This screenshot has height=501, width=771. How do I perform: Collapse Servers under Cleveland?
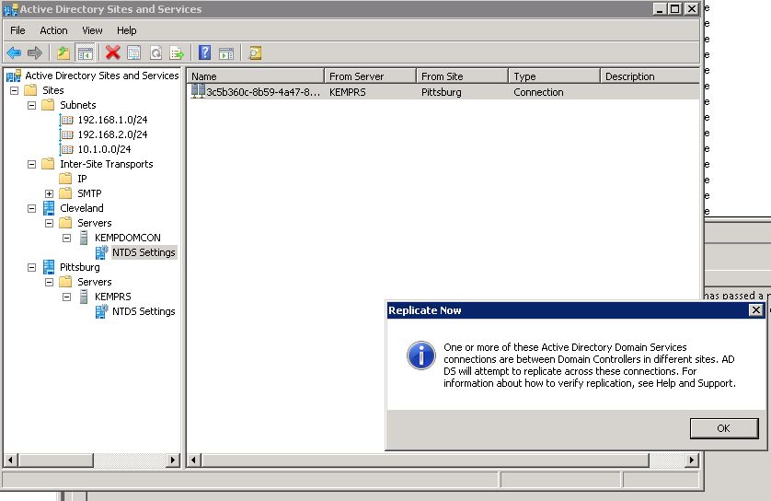[x=49, y=224]
